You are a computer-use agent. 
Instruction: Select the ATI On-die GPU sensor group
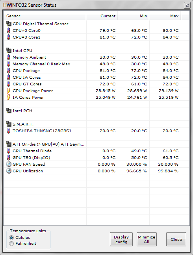(96, 144)
